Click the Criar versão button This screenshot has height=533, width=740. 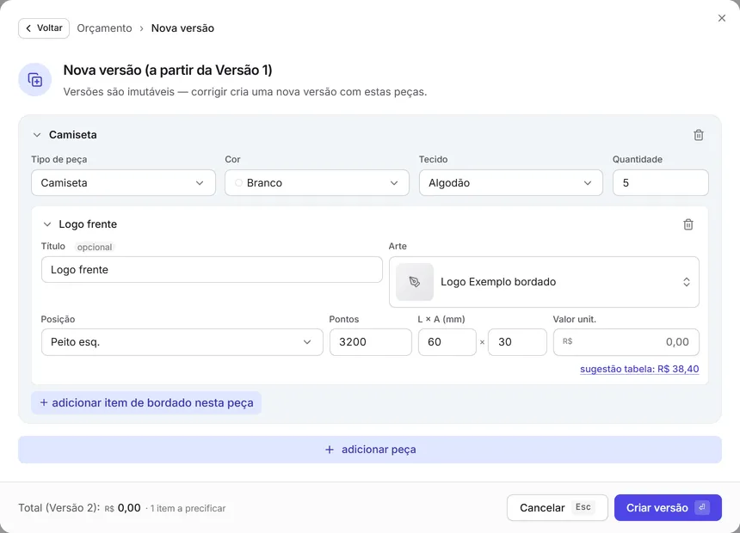pos(668,507)
